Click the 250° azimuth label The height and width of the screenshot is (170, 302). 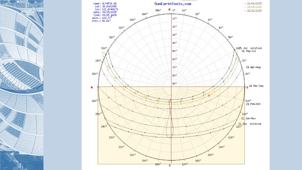pos(98,114)
